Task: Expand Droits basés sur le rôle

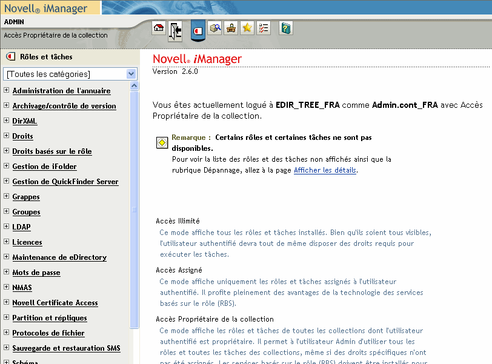Action: coord(6,150)
